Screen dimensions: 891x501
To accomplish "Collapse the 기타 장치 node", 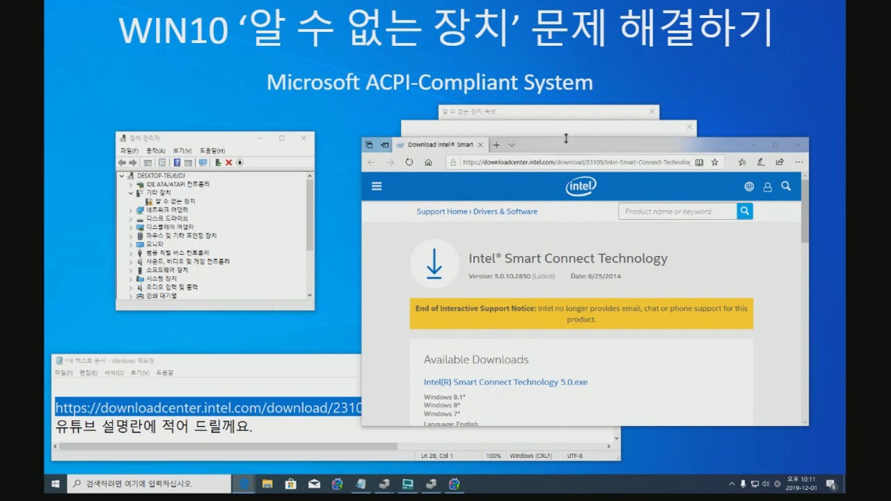I will click(131, 193).
